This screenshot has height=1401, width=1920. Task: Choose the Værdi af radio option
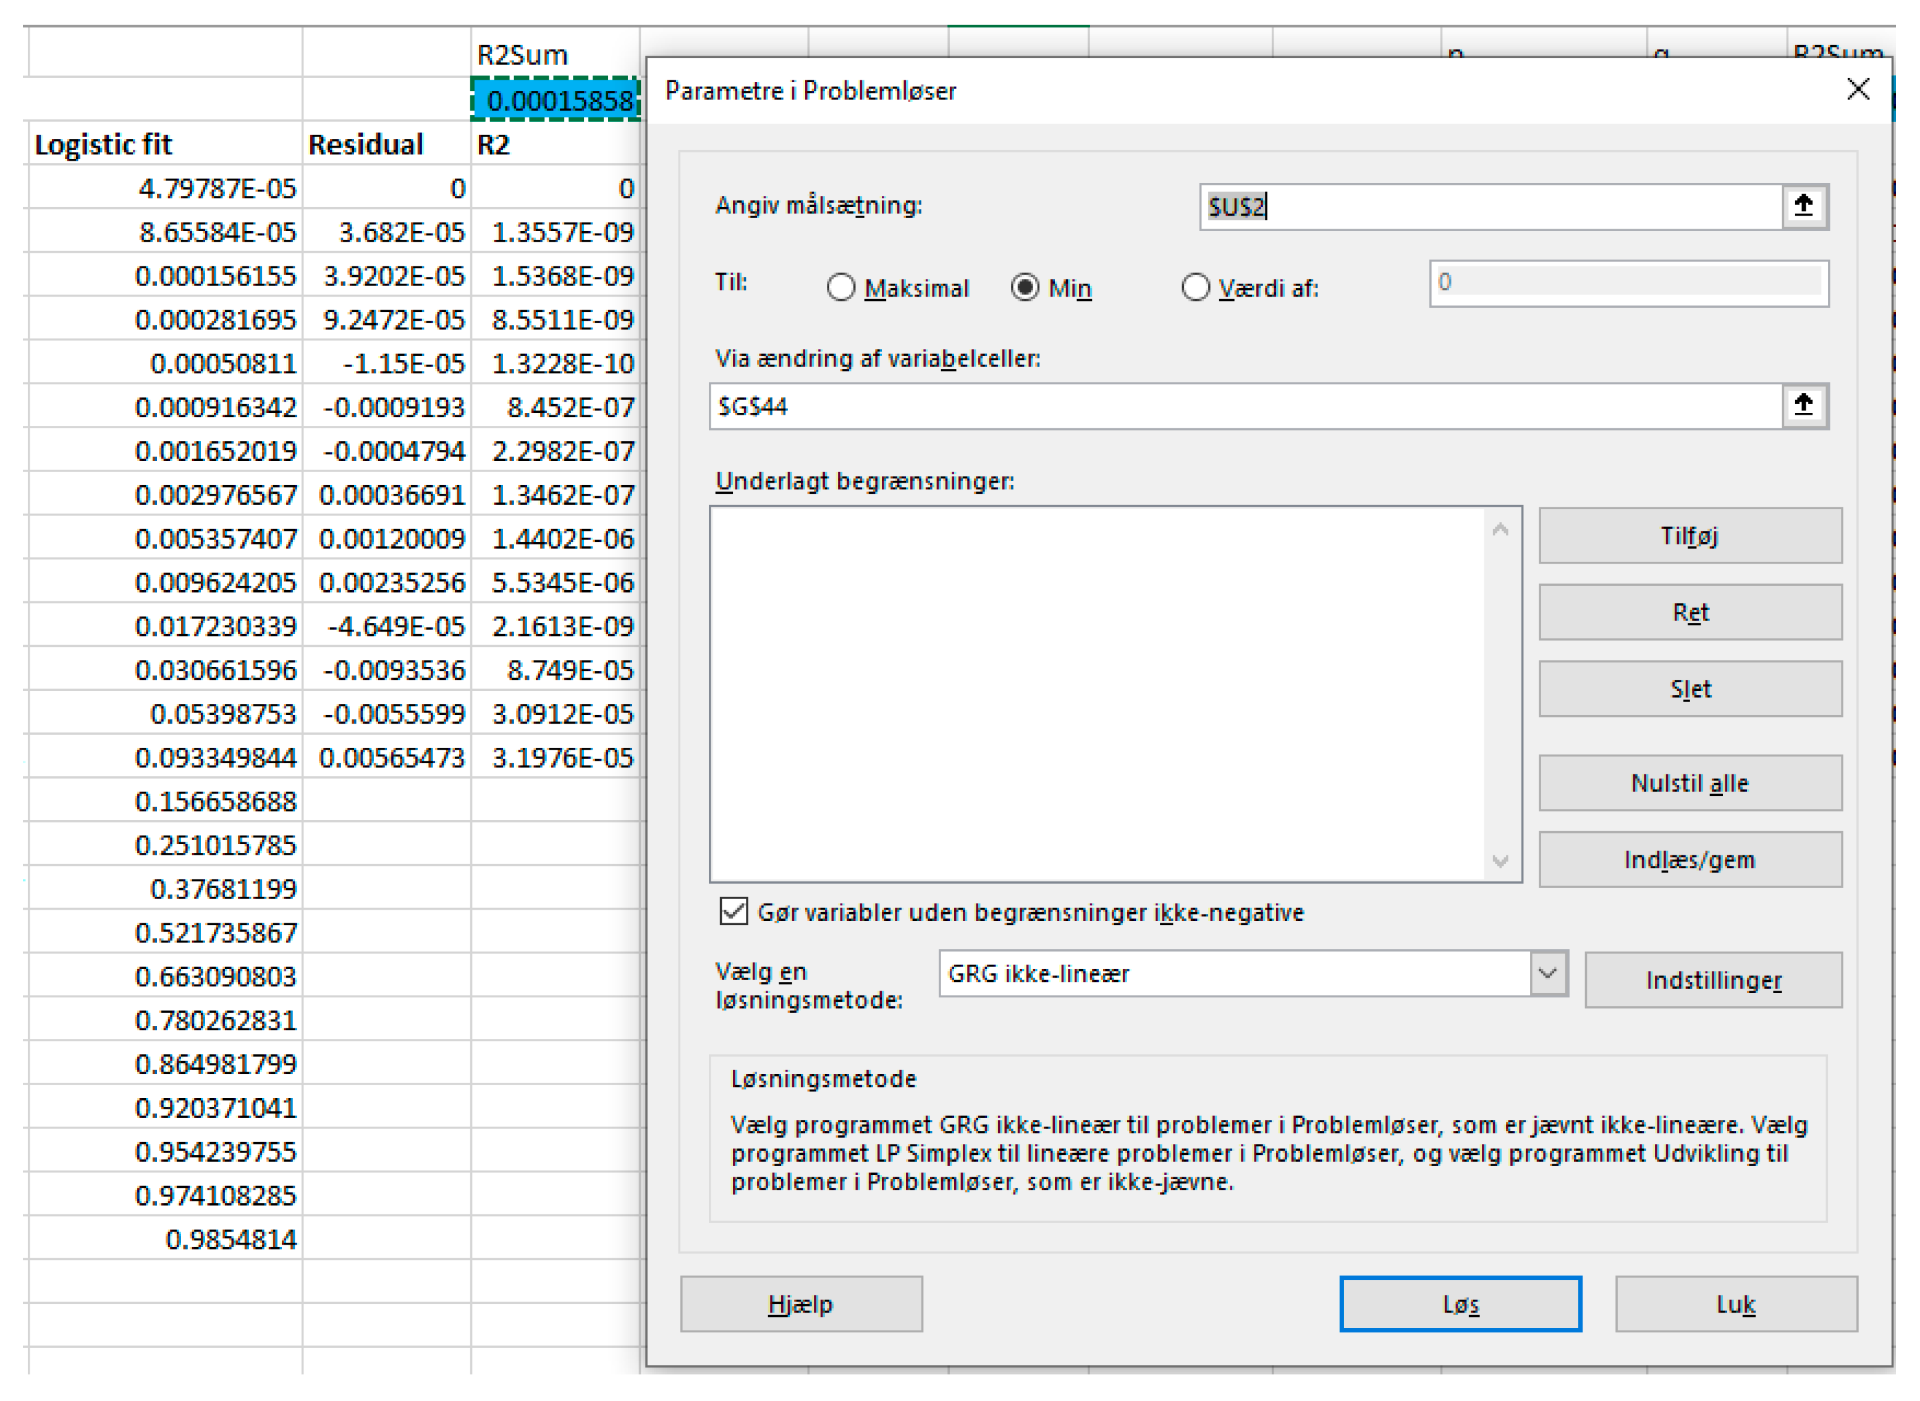pos(1195,287)
